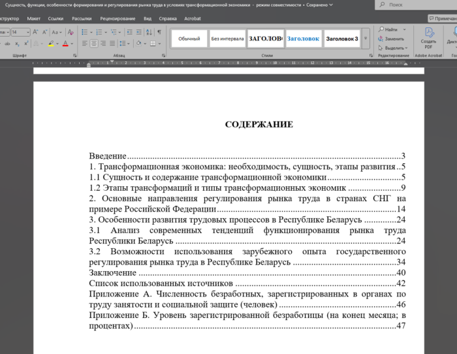Open Paragraph dialog launcher in Абзац group

click(163, 55)
